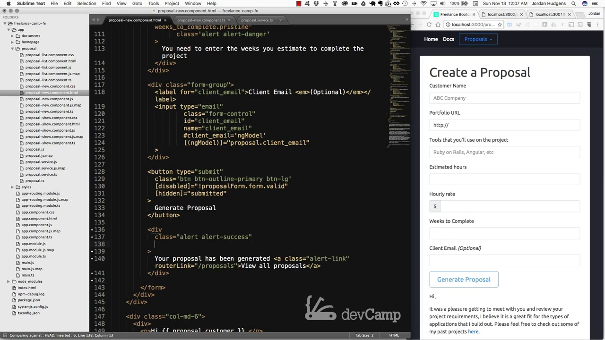605x340 pixels.
Task: Open the Proposals dropdown in navbar
Action: (478, 39)
